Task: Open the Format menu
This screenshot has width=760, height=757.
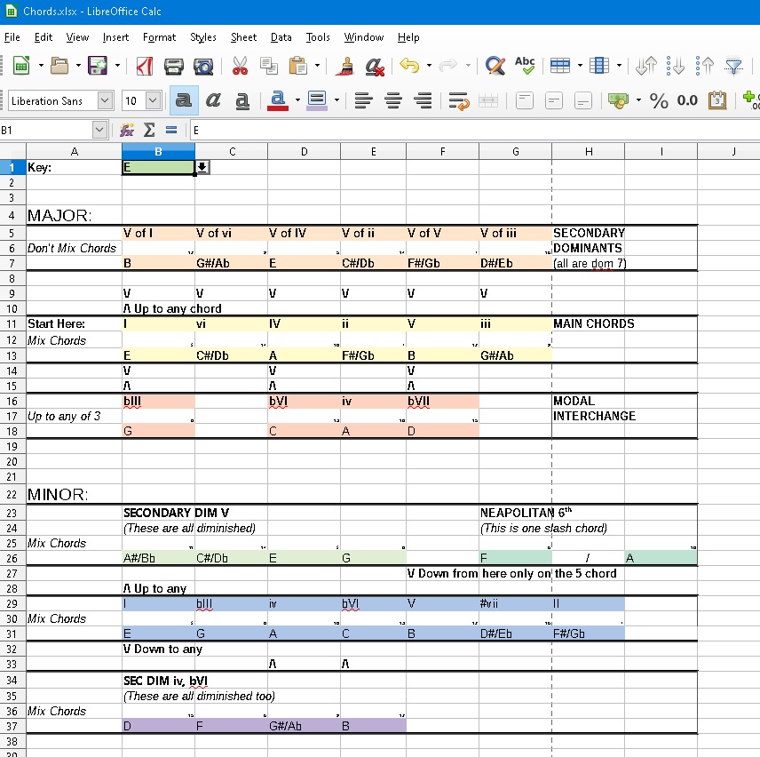Action: [x=159, y=37]
